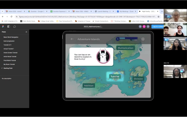Close the My Meetings Zoom tab

click(x=135, y=12)
